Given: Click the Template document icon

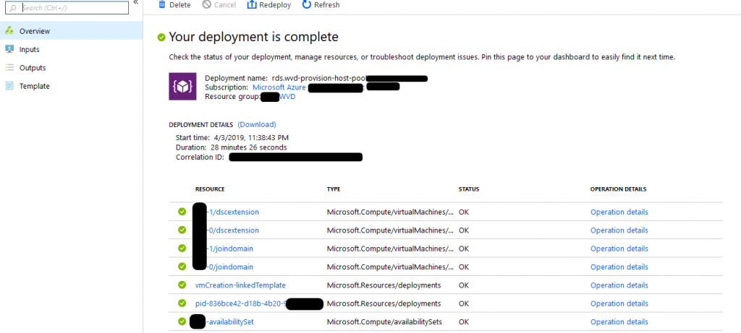Looking at the screenshot, I should pyautogui.click(x=9, y=86).
